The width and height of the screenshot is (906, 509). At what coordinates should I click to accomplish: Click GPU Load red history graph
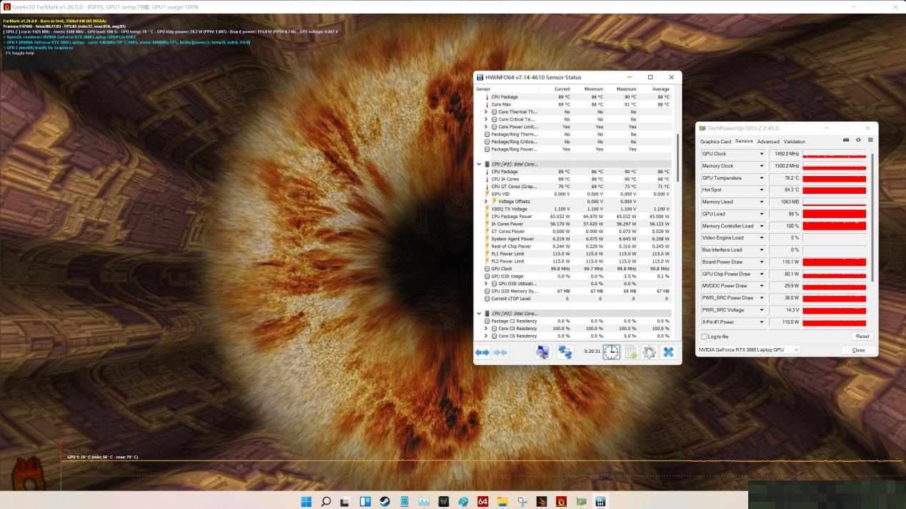(x=834, y=214)
